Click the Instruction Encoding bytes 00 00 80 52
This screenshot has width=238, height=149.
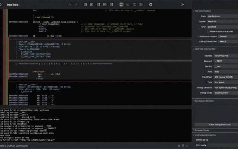202,140
